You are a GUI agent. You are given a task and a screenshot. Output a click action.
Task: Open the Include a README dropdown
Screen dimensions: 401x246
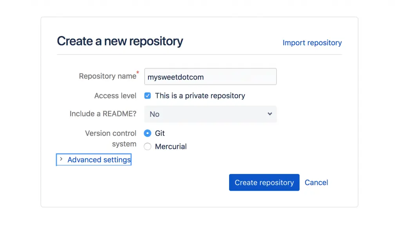tap(210, 114)
